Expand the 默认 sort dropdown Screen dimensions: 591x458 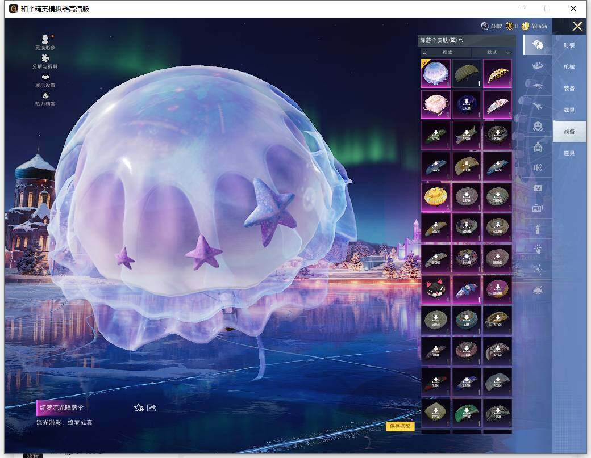click(x=494, y=52)
